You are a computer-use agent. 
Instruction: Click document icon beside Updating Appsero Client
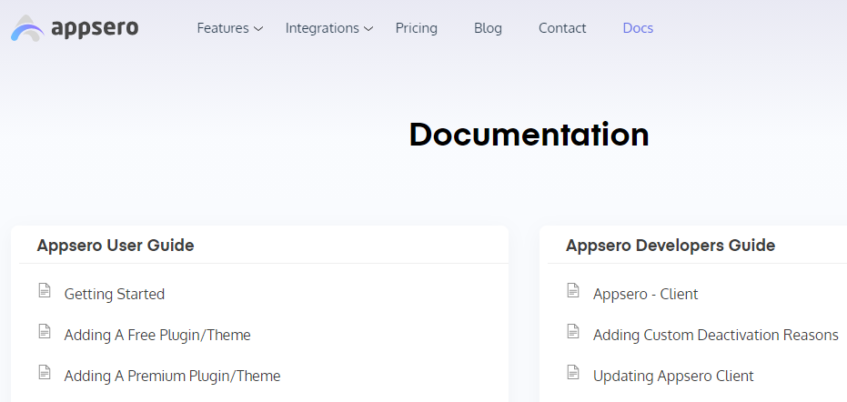[x=573, y=372]
